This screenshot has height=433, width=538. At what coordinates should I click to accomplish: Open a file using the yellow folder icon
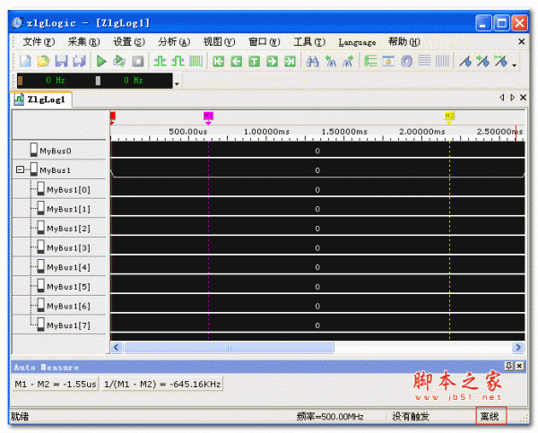[43, 62]
